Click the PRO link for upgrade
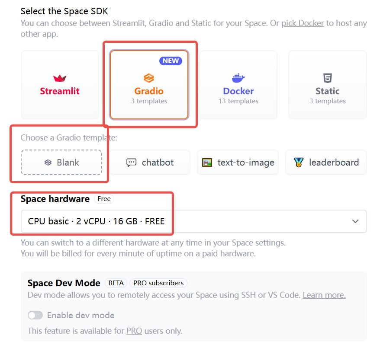 click(x=134, y=331)
